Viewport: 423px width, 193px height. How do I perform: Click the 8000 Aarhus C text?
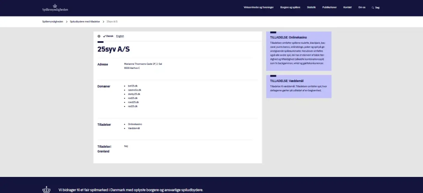pyautogui.click(x=132, y=68)
